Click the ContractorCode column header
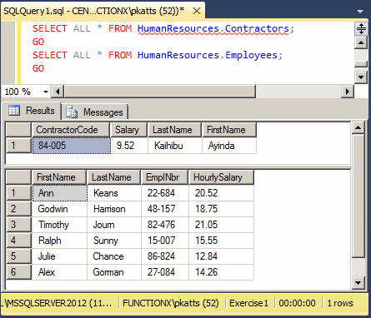Screen dimensions: 371x318 71,130
